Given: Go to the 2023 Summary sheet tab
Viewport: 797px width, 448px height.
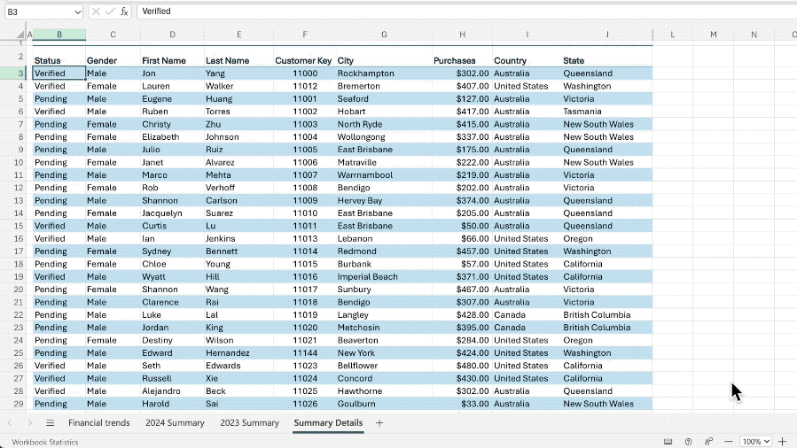Looking at the screenshot, I should click(x=250, y=422).
